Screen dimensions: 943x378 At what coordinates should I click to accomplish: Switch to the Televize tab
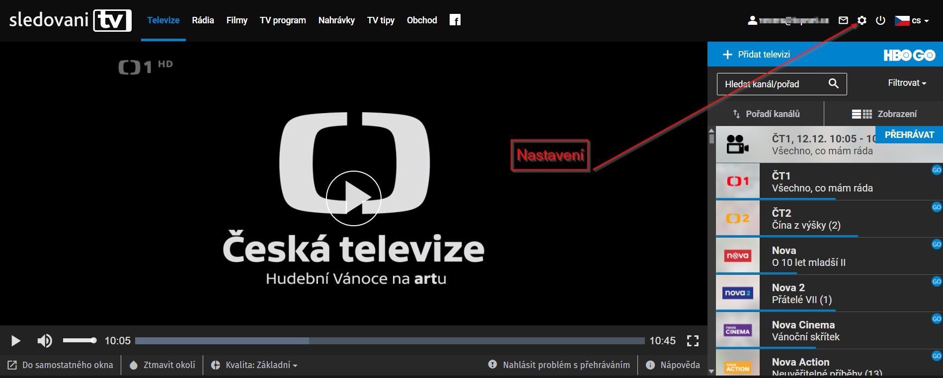point(163,20)
